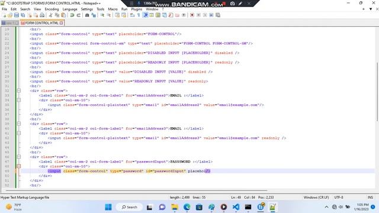Image resolution: width=379 pixels, height=213 pixels.
Task: Switch to the FORM CONTROL.HTML tab
Action: coord(41,23)
